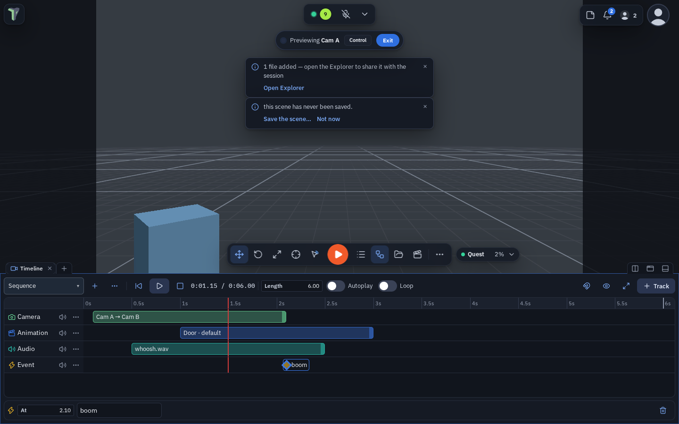Close the Timeline tab
Image resolution: width=679 pixels, height=424 pixels.
pyautogui.click(x=50, y=269)
